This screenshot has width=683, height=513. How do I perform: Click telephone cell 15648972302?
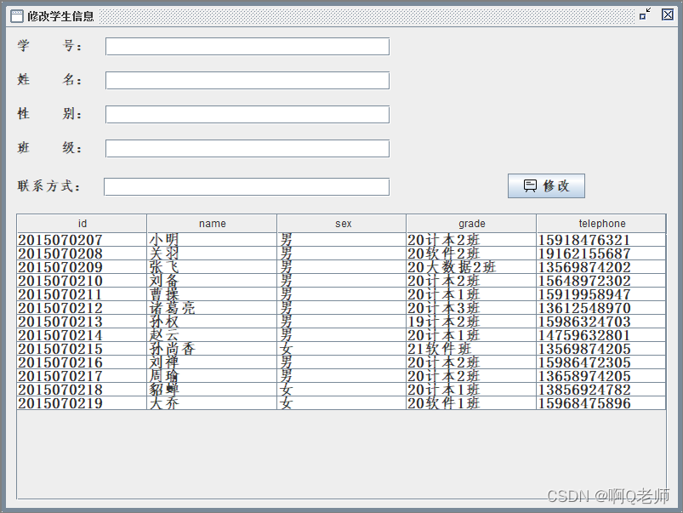click(601, 281)
